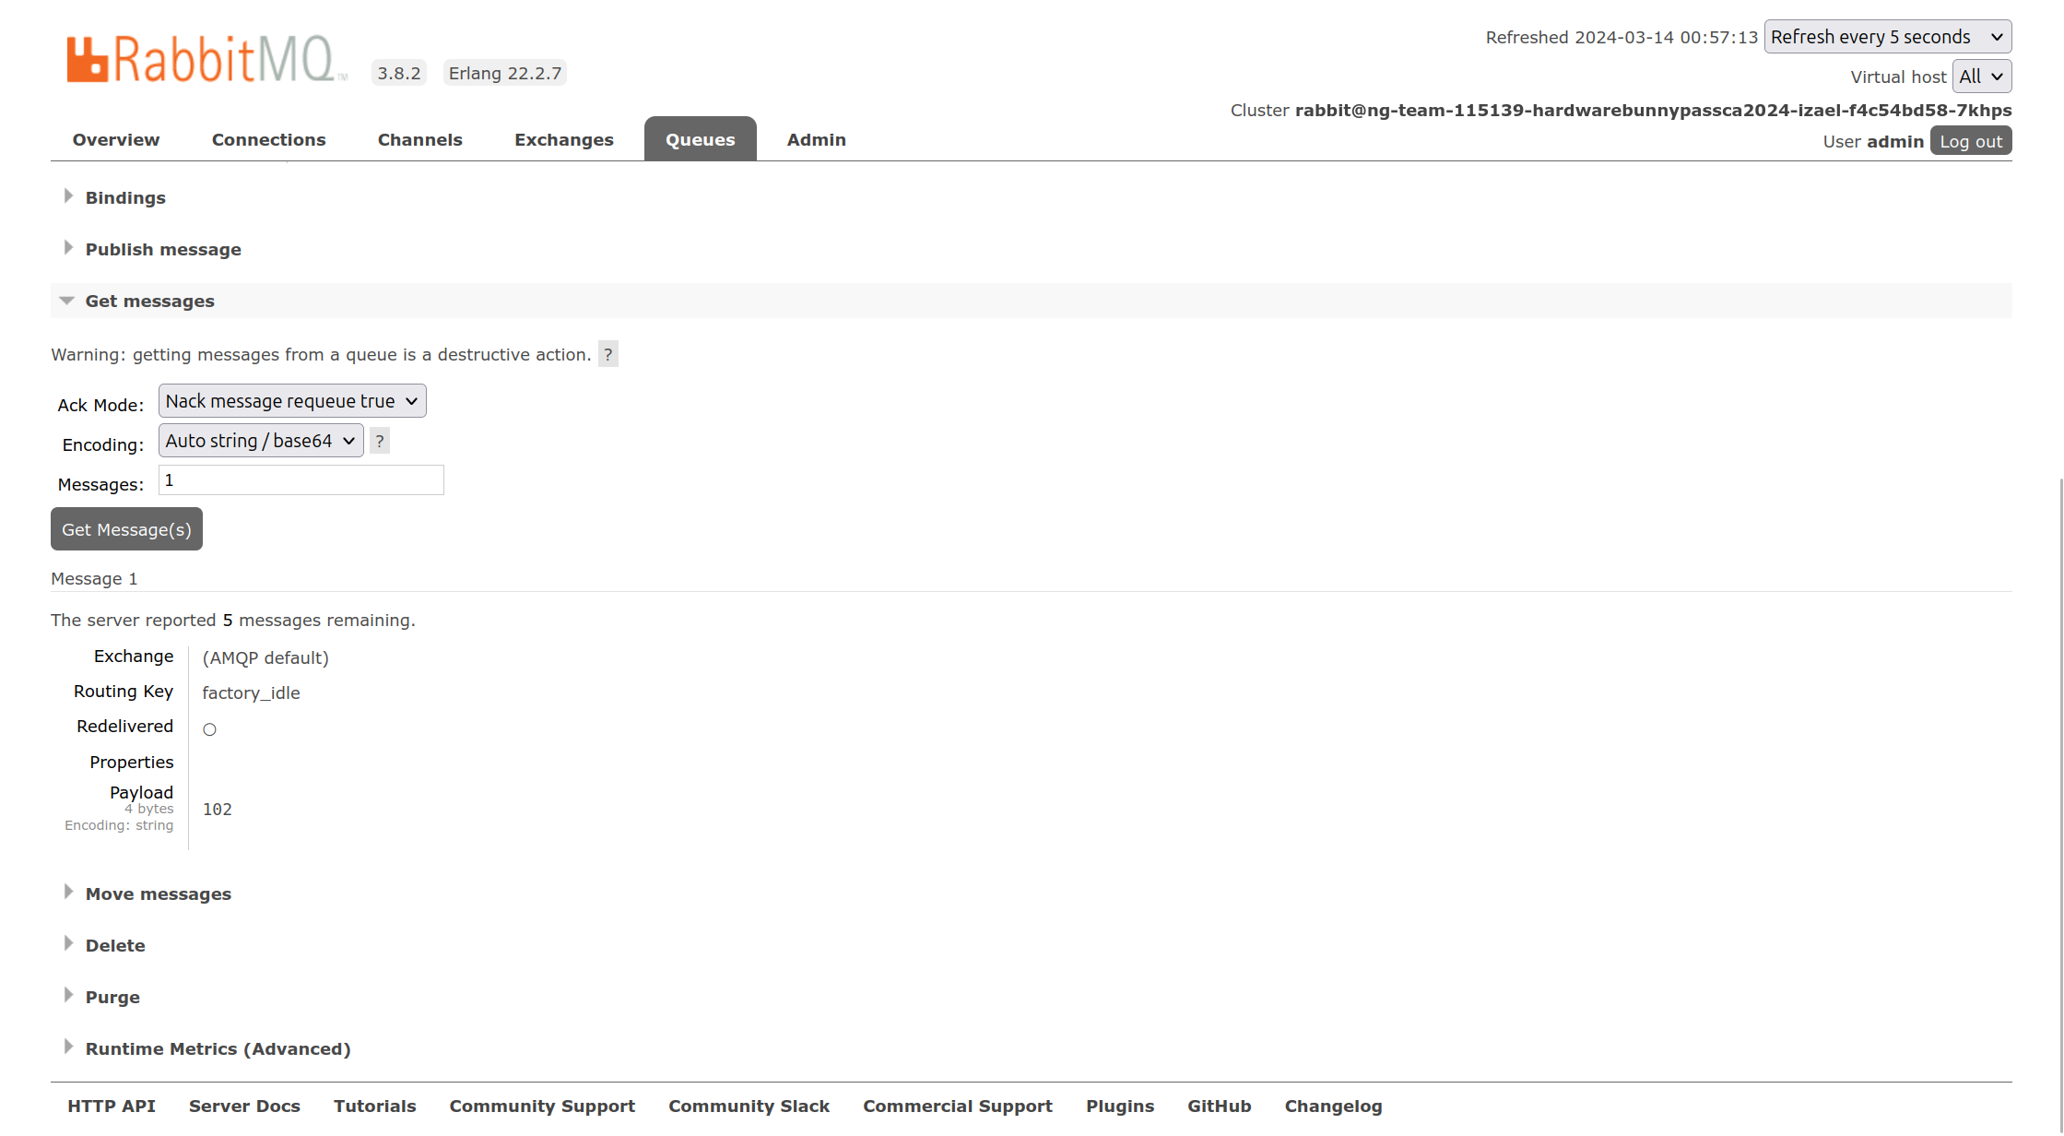This screenshot has width=2064, height=1136.
Task: Select the Queues tab
Action: click(701, 139)
